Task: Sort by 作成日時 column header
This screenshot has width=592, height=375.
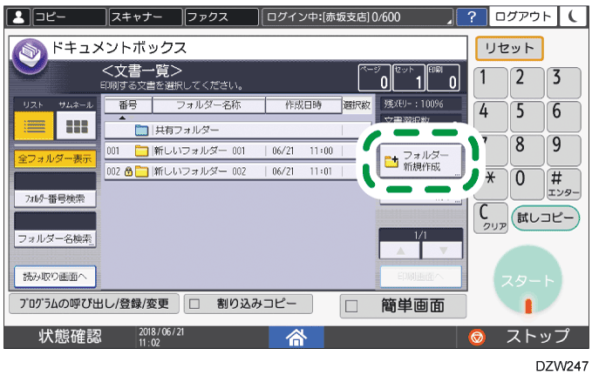Action: tap(303, 104)
